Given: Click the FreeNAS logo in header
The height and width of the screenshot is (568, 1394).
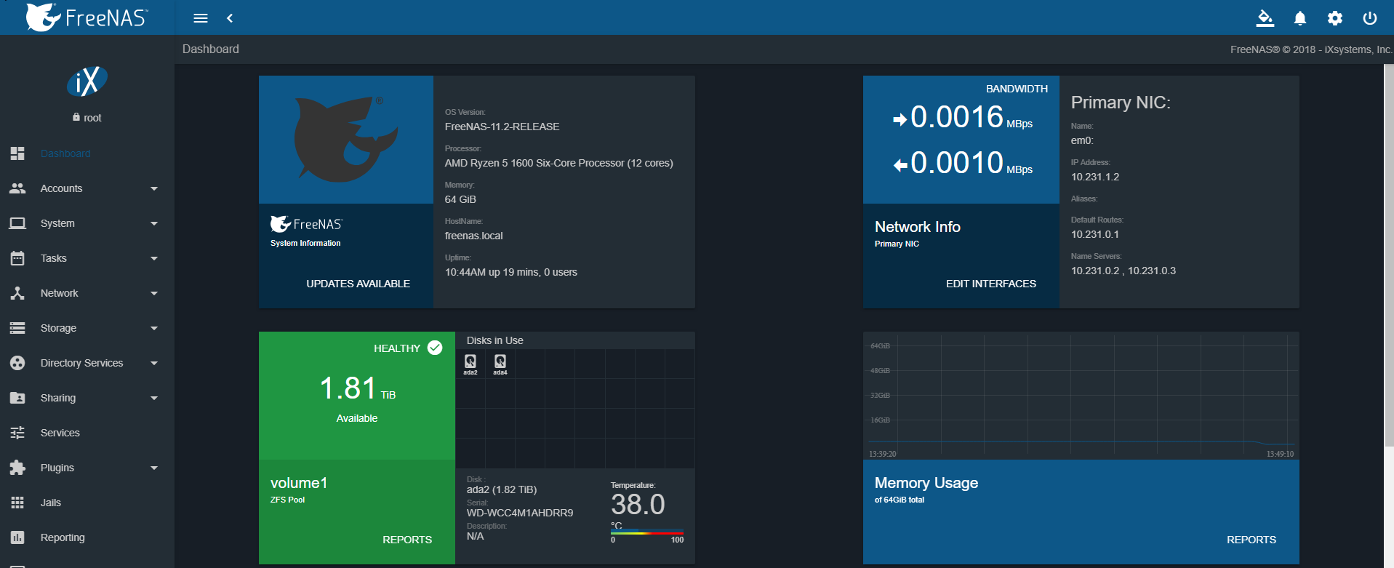Looking at the screenshot, I should pos(87,17).
